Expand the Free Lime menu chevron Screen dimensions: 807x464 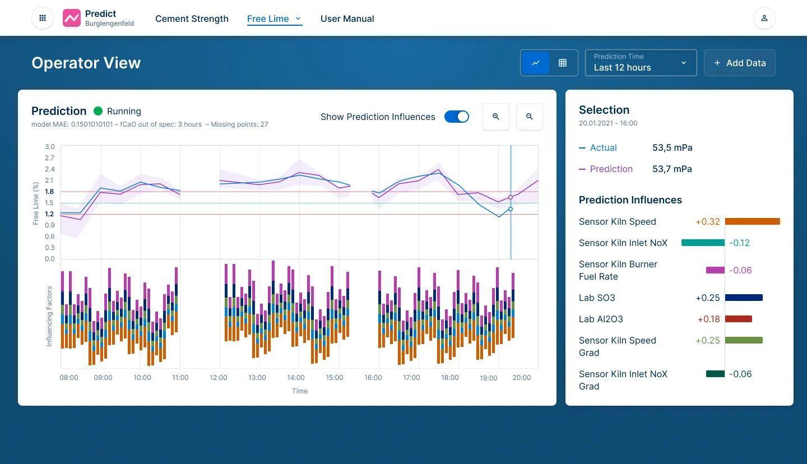298,18
